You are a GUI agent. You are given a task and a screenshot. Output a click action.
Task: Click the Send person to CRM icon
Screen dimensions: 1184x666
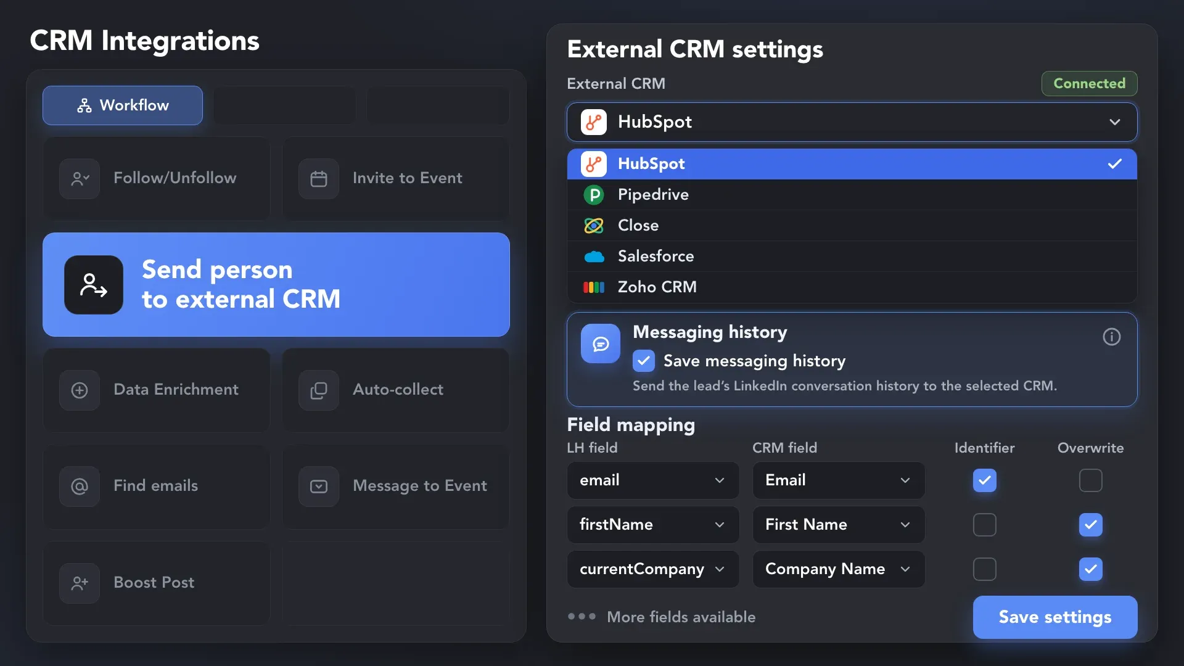tap(94, 285)
